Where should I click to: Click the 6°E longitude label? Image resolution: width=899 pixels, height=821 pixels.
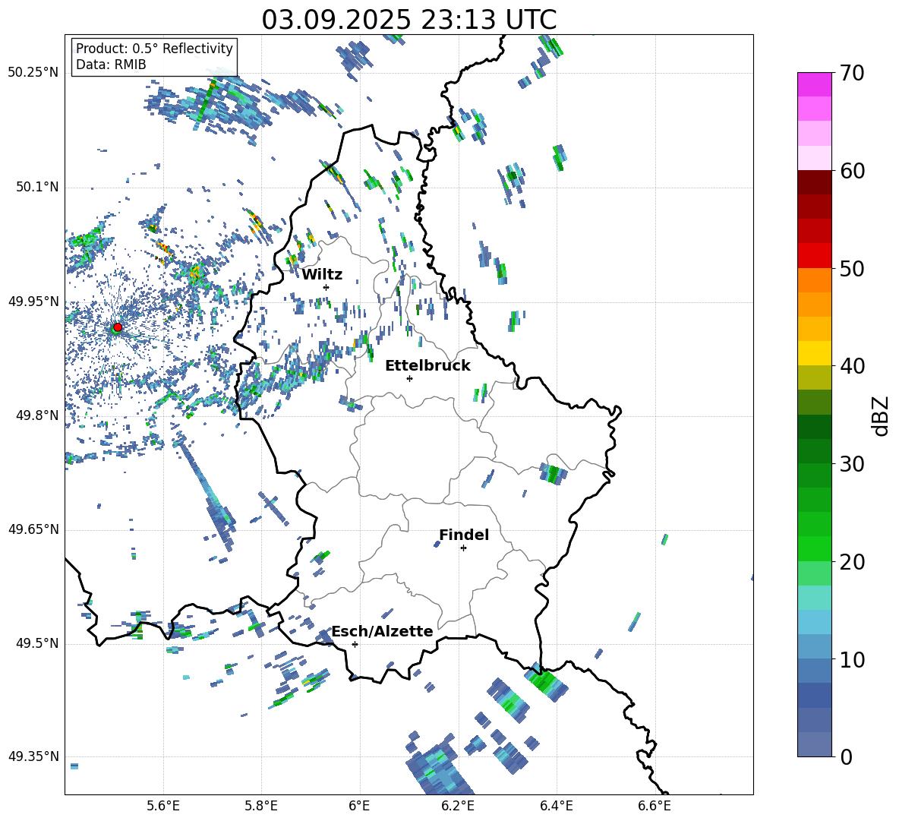point(359,807)
